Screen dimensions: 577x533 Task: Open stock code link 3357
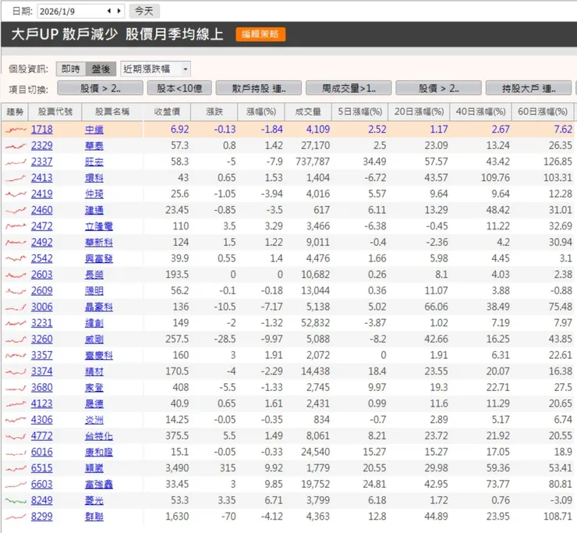[x=41, y=355]
